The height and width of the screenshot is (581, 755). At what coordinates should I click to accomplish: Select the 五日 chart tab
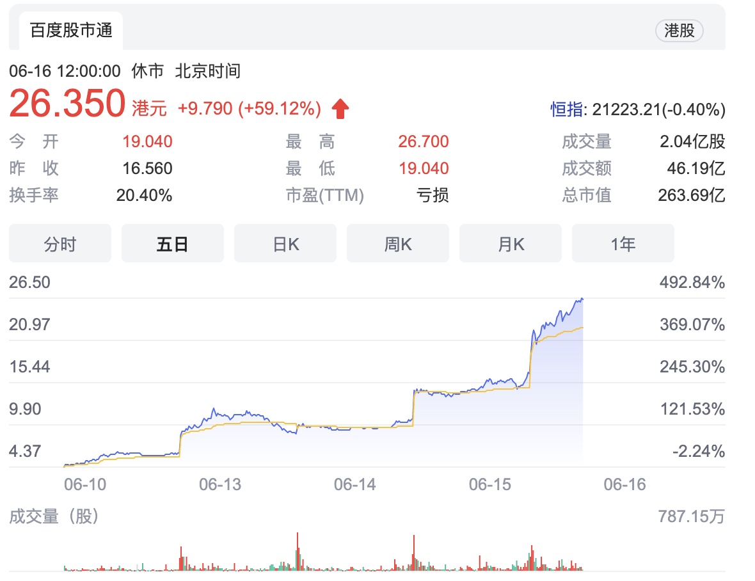point(173,244)
